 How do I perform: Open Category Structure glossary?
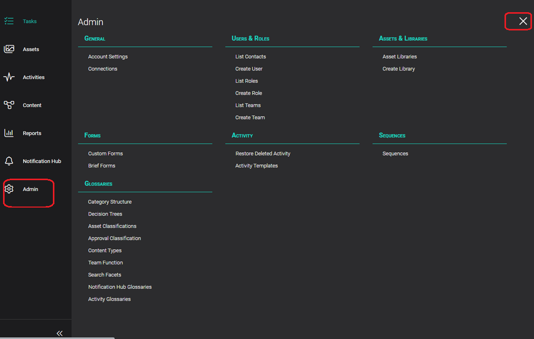[110, 202]
